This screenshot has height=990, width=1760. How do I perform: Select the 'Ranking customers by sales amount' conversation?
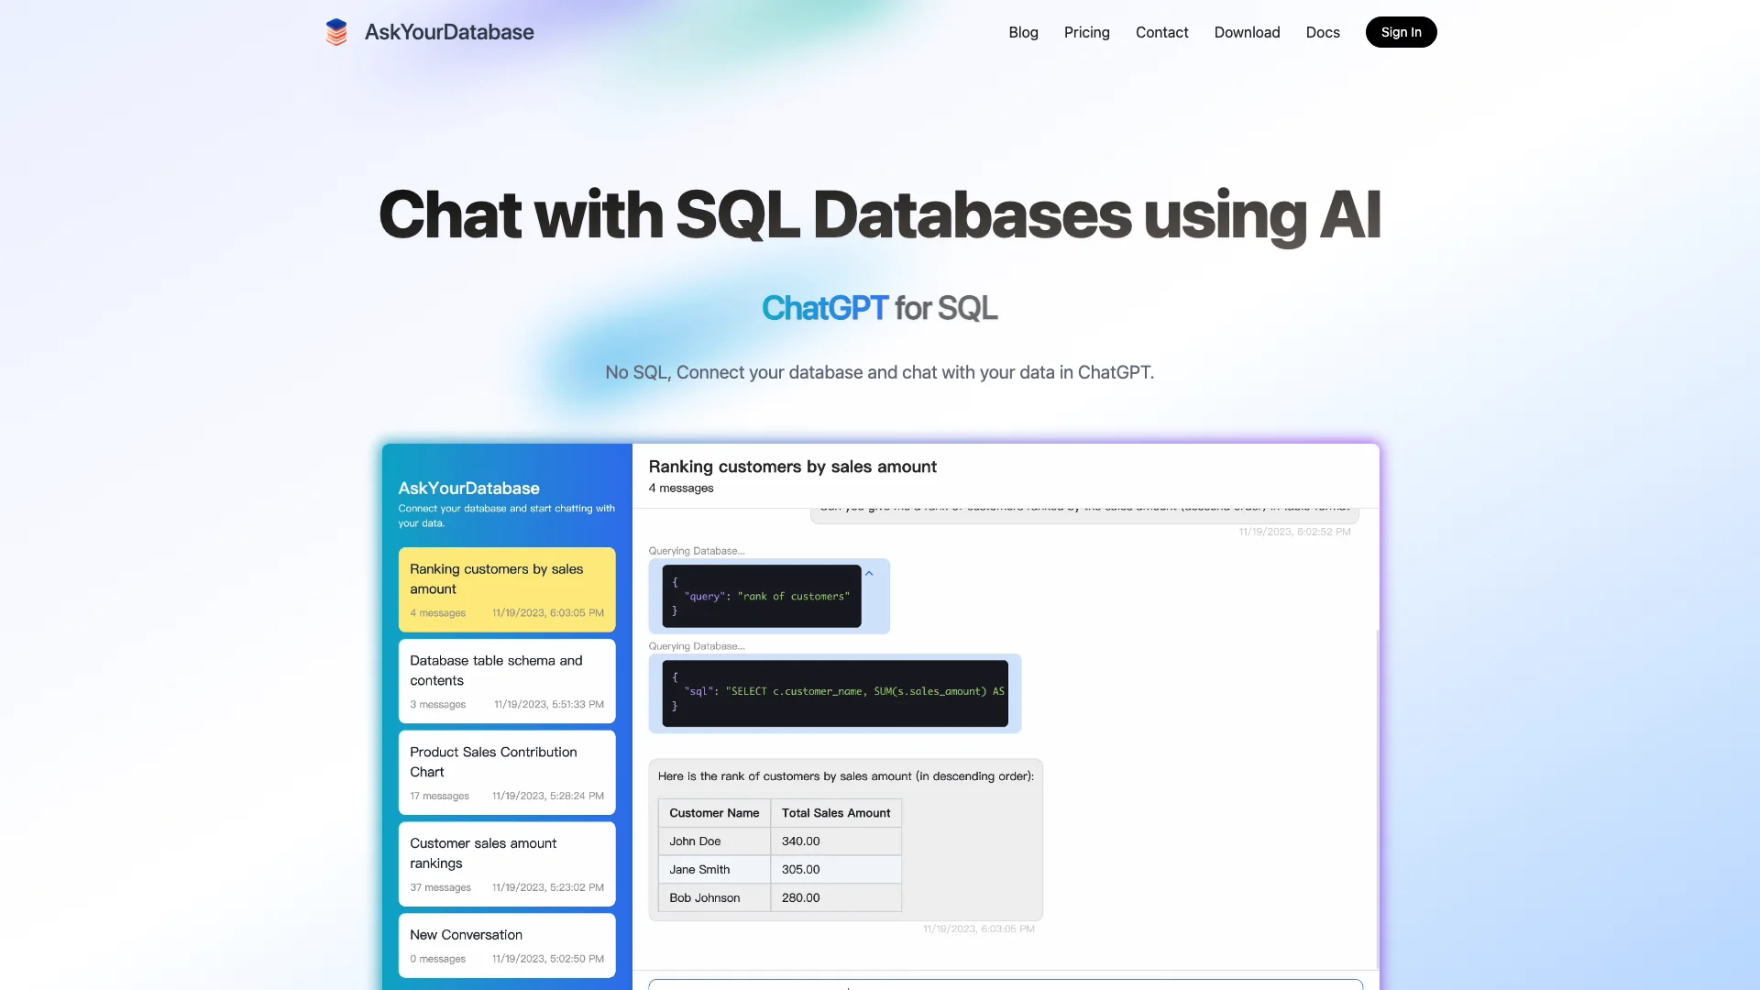(x=507, y=589)
